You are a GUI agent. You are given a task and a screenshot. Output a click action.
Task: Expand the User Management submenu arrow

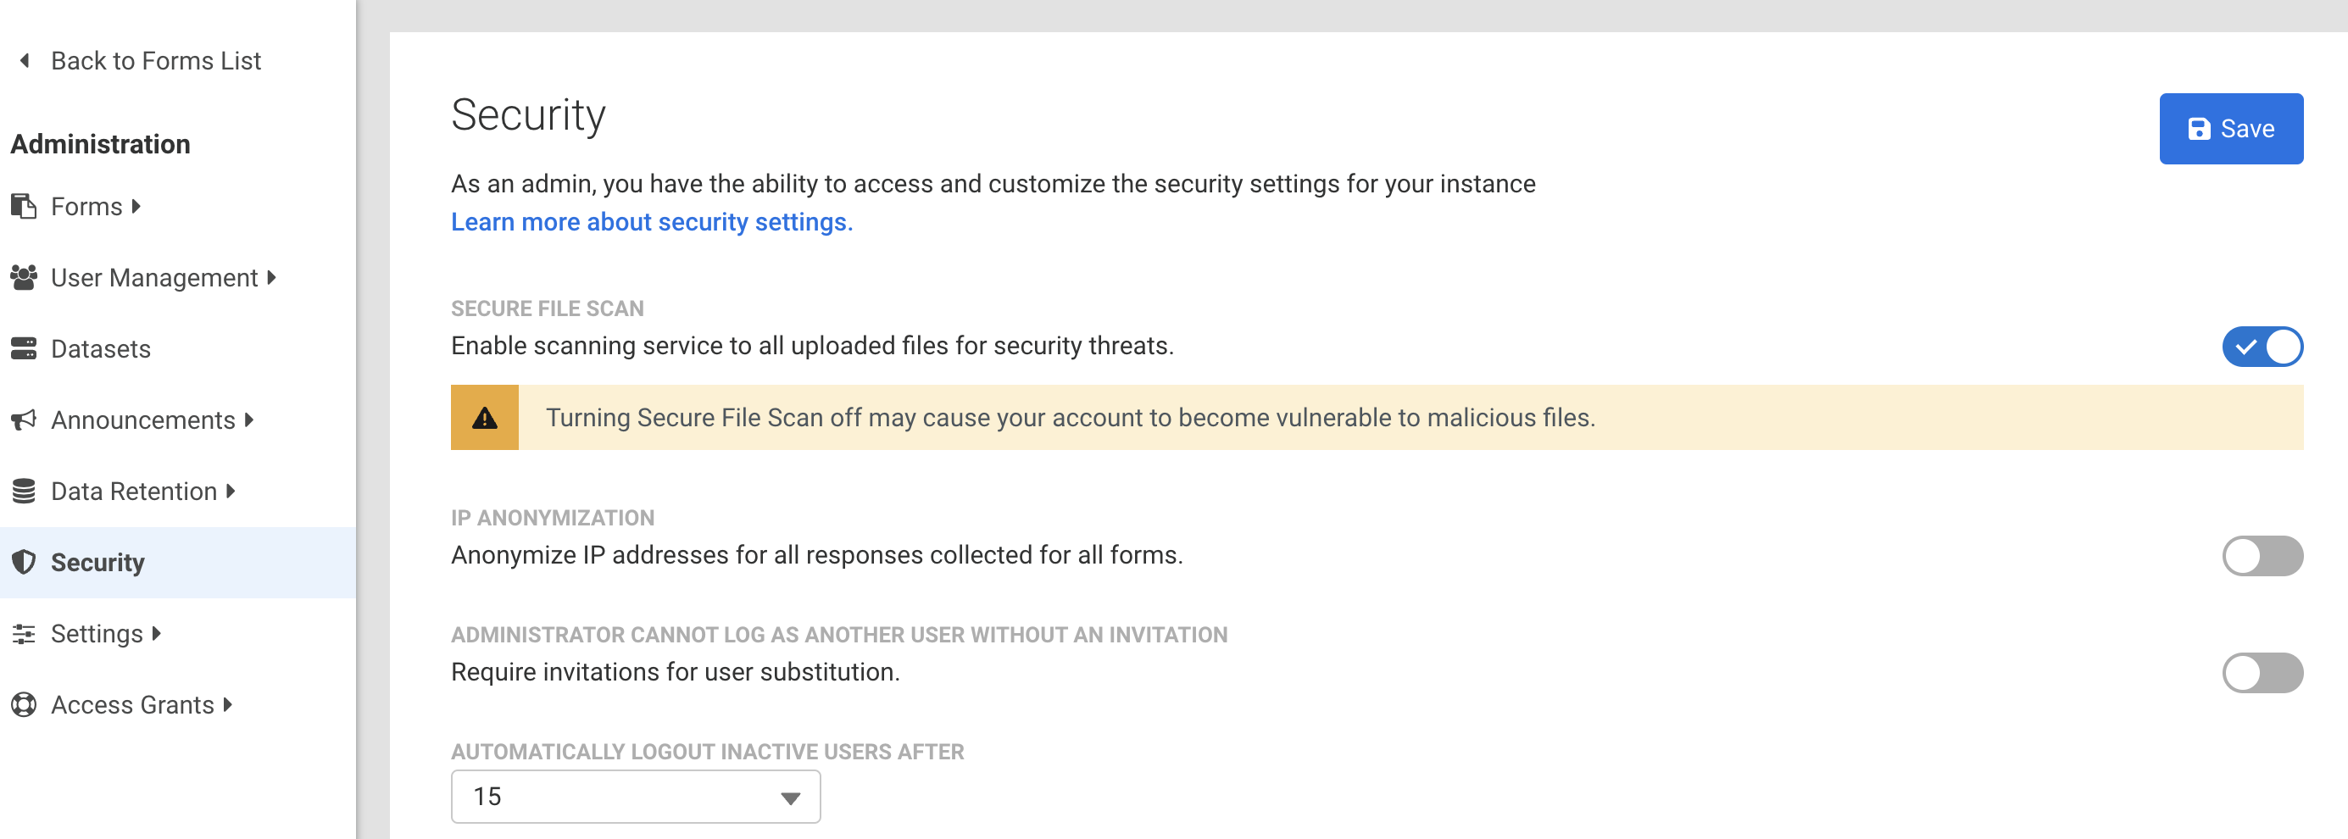point(271,277)
